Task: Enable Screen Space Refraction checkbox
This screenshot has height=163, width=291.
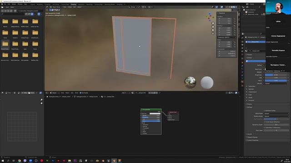Action: [x=265, y=122]
